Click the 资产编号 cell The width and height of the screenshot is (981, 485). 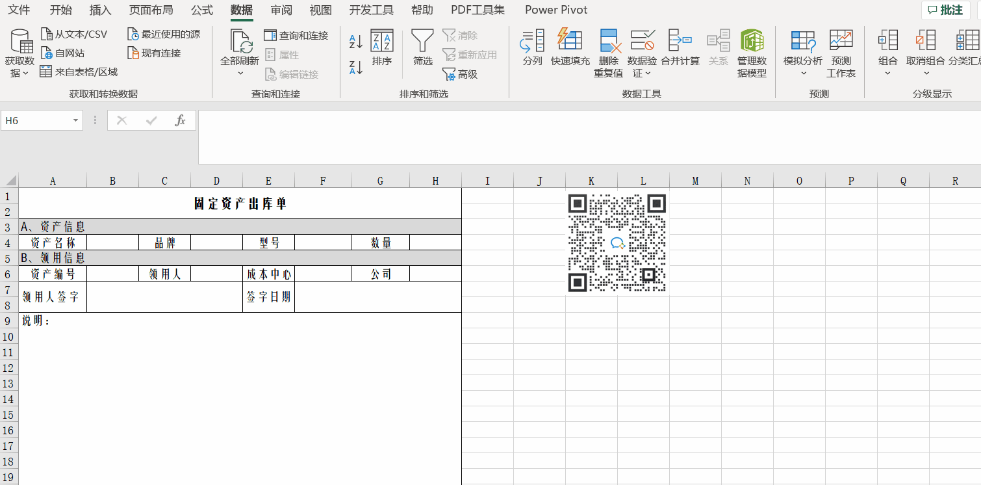(53, 274)
